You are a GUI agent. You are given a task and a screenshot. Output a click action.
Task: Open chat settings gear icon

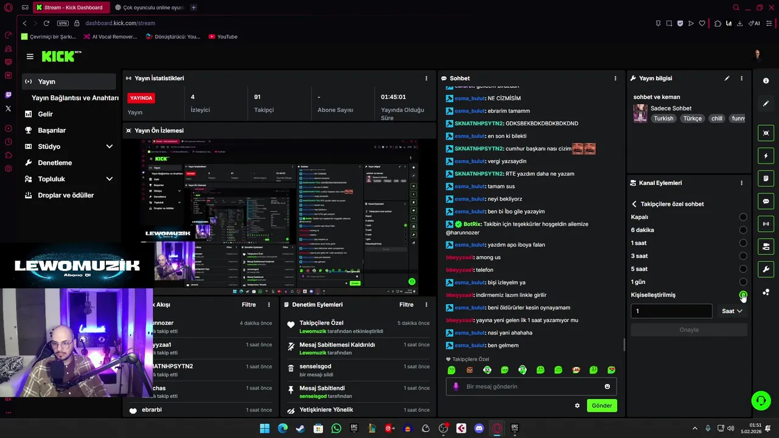pyautogui.click(x=577, y=406)
